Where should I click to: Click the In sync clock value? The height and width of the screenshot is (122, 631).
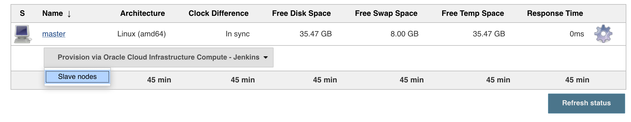(x=238, y=34)
